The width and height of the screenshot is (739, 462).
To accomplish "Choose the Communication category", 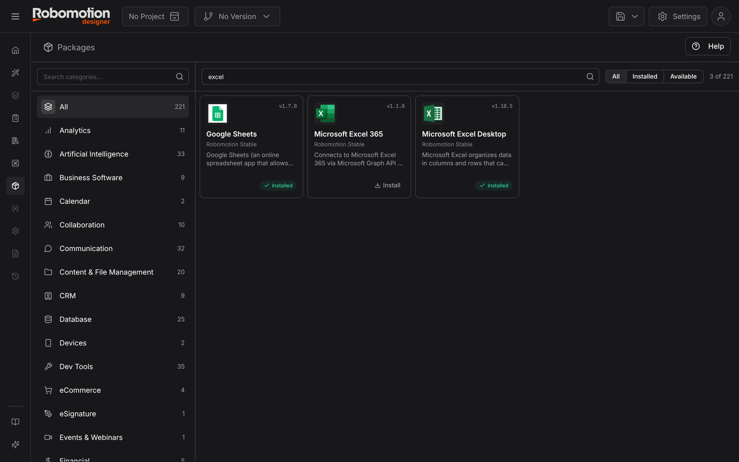I will pos(113,248).
